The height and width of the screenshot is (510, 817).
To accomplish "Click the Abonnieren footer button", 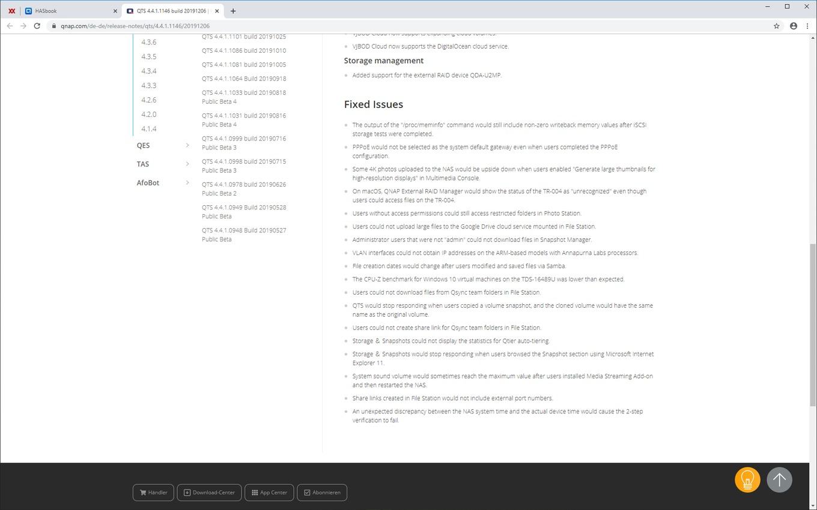I will (x=322, y=493).
